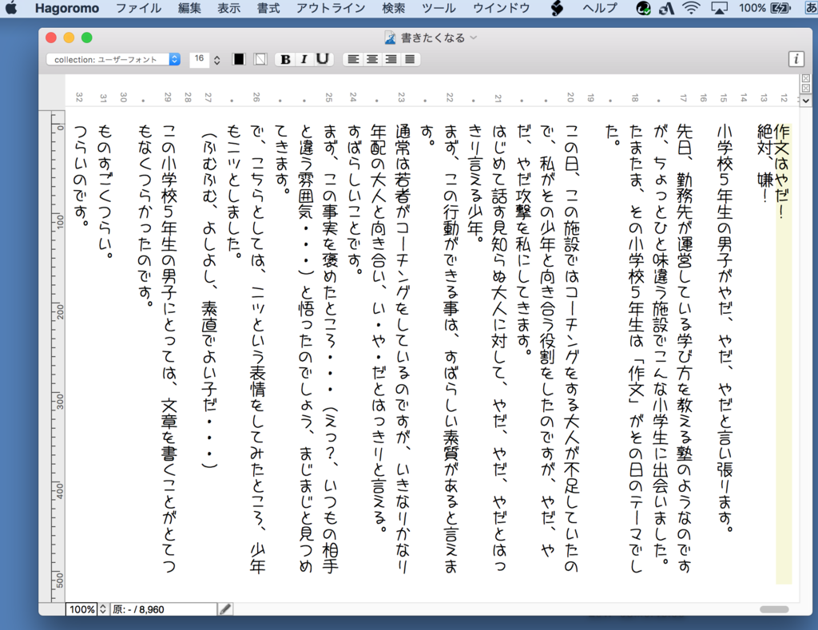This screenshot has width=818, height=630.
Task: Toggle underline formatting
Action: click(323, 59)
